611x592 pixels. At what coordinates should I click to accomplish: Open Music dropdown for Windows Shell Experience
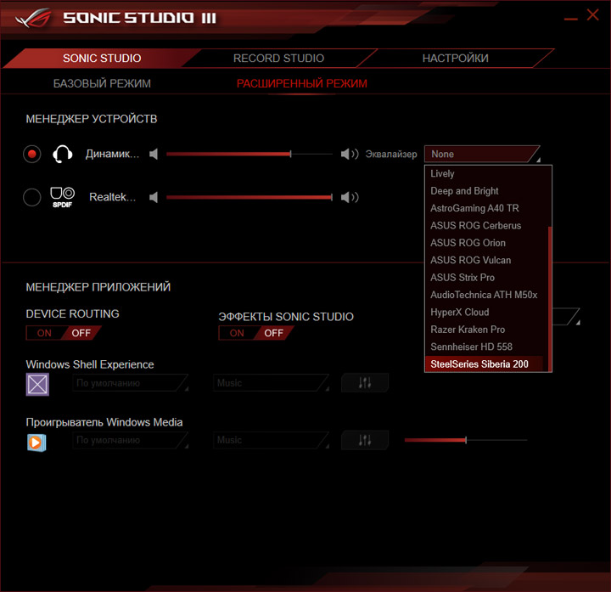pyautogui.click(x=272, y=383)
